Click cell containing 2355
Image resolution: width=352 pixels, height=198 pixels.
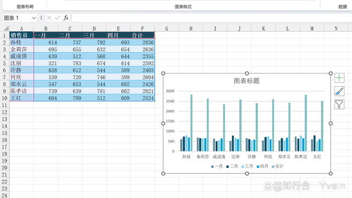tap(142, 56)
